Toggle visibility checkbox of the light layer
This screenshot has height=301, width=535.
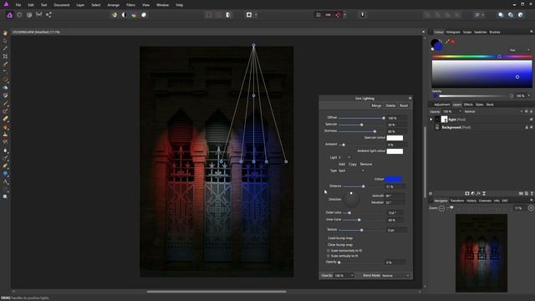click(x=532, y=120)
